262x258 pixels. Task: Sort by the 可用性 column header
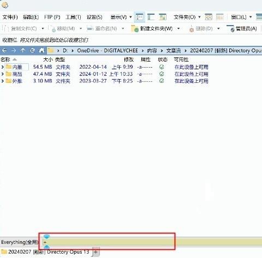[181, 59]
